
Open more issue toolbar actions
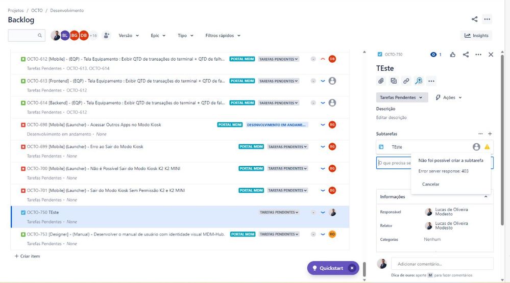(431, 81)
